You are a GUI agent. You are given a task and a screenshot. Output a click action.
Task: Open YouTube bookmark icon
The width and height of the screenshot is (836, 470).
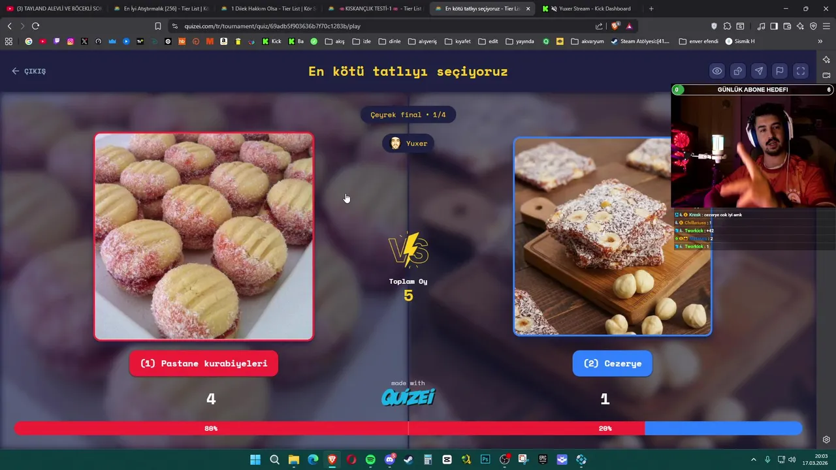coord(42,41)
